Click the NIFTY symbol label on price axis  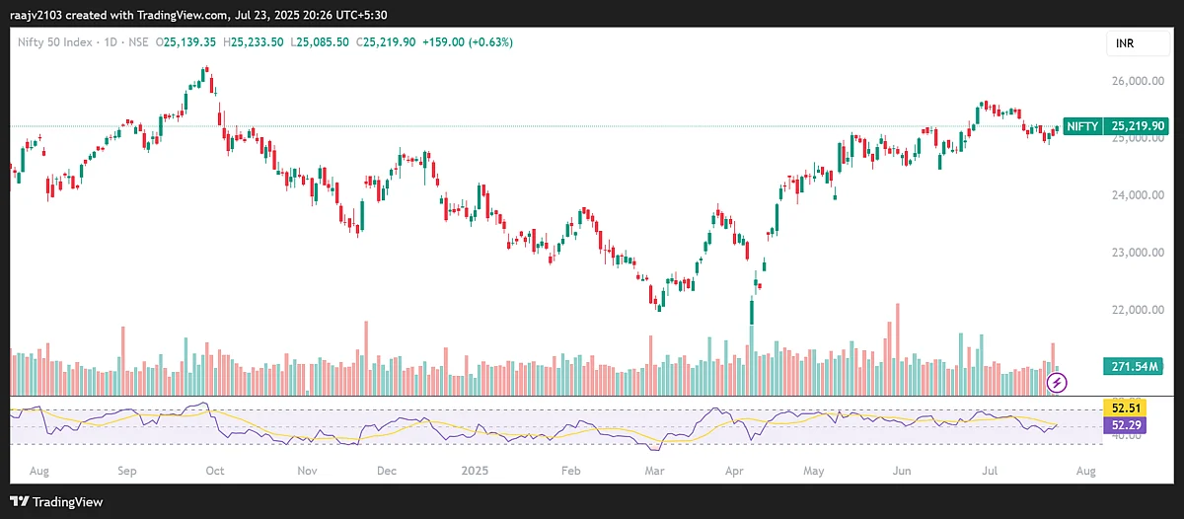[1083, 126]
